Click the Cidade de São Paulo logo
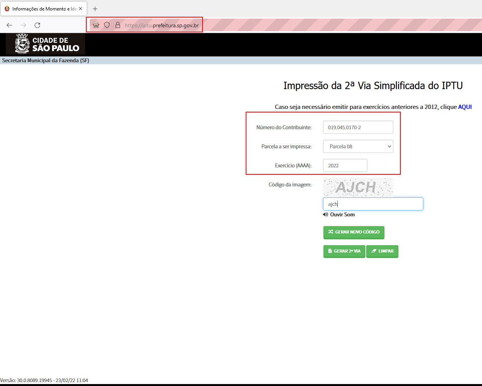 45,44
